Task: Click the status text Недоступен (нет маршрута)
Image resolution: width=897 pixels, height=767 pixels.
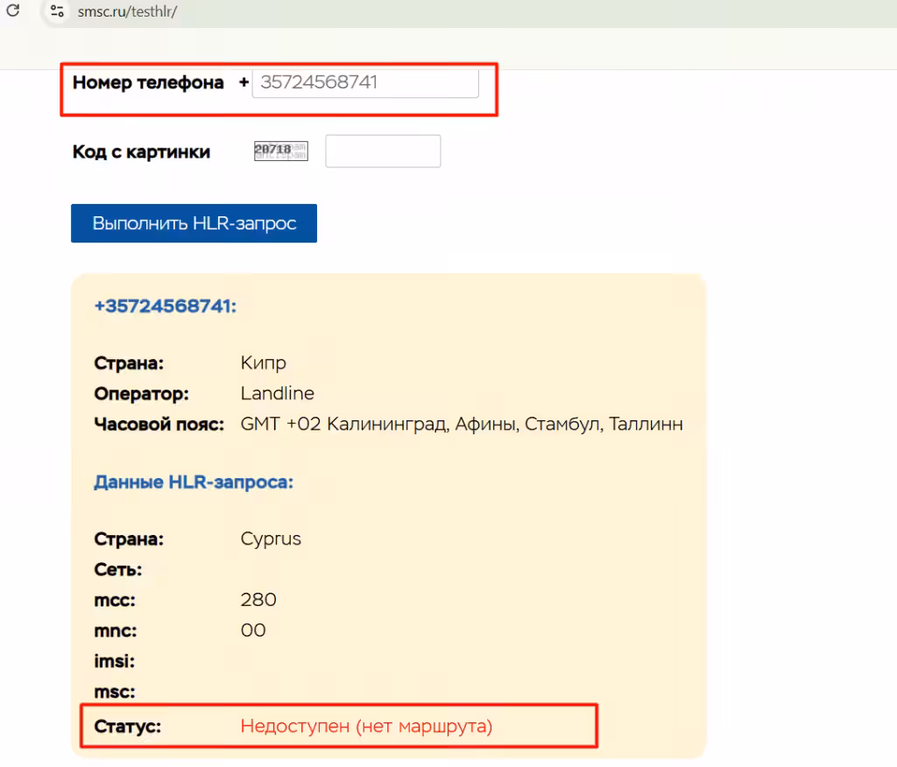Action: [x=366, y=726]
